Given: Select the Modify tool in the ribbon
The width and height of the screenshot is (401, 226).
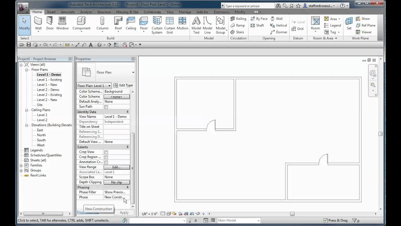Looking at the screenshot, I should click(x=24, y=24).
